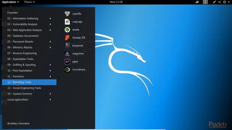The height and width of the screenshot is (130, 232).
Task: Start recordmydesktop via its spiral icon
Action: pos(67,69)
